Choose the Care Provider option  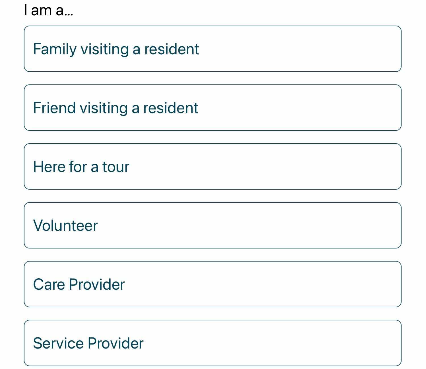(x=213, y=284)
